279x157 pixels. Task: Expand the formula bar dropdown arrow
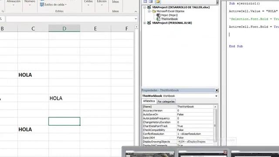[136, 19]
